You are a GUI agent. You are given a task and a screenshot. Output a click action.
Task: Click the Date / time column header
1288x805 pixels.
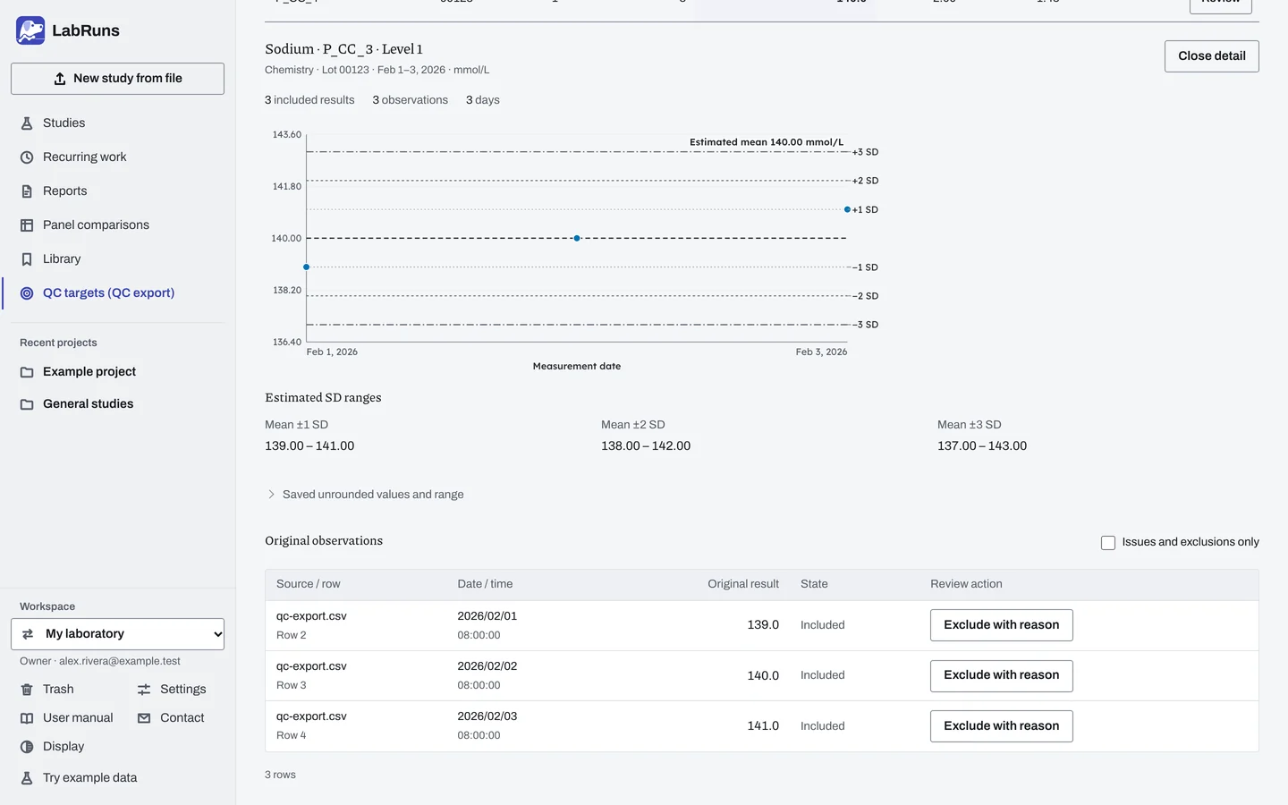tap(485, 584)
